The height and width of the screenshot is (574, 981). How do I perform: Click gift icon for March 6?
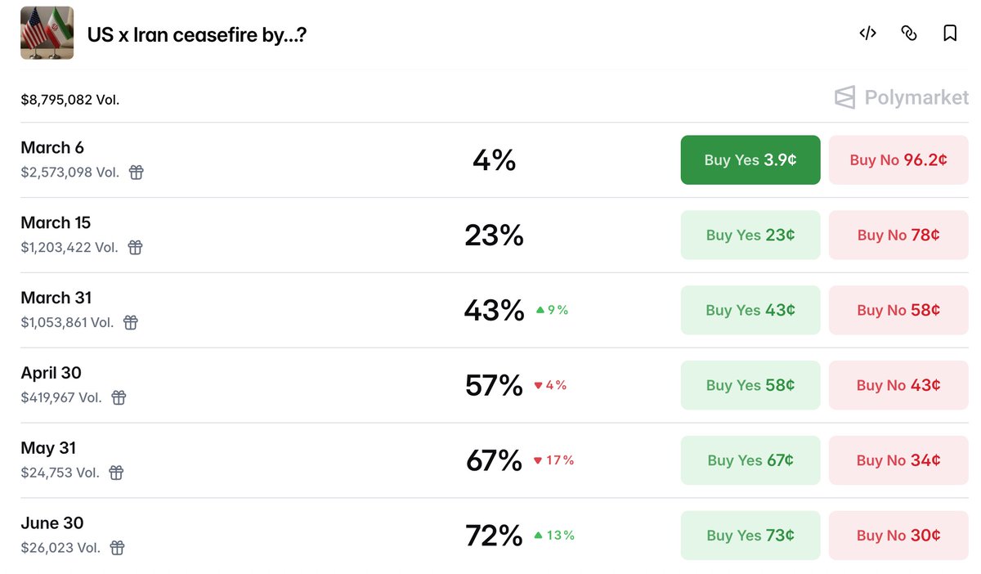(x=136, y=173)
